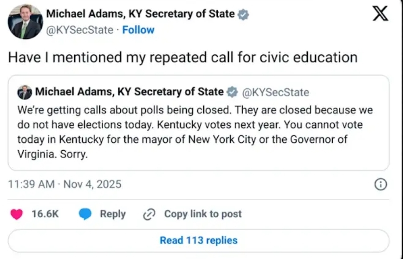Open the @KYSecState handle in the quoted tweet

coord(276,92)
